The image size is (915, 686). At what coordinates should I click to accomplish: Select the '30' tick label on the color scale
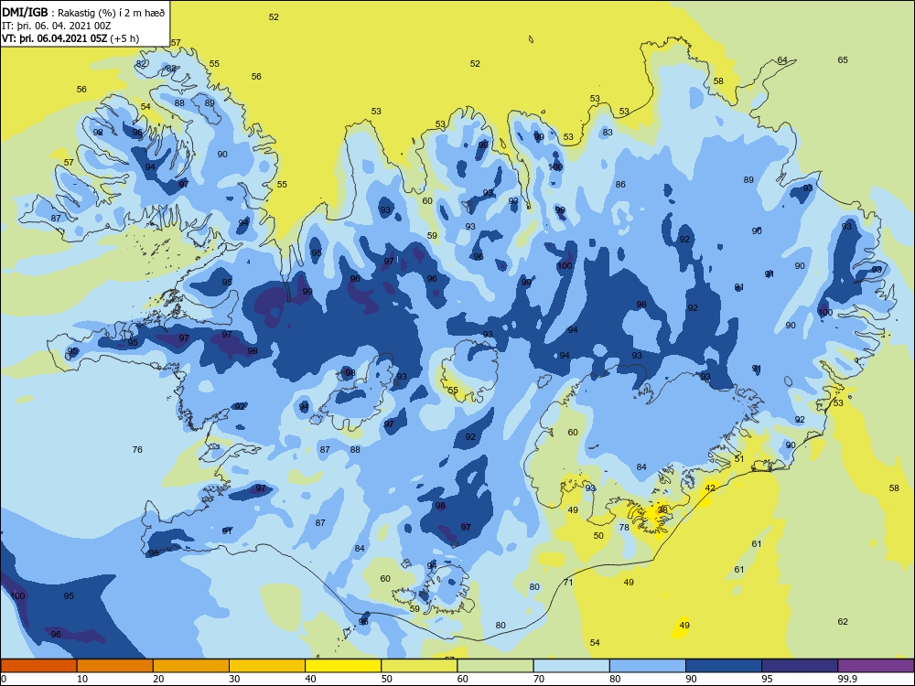click(x=234, y=679)
